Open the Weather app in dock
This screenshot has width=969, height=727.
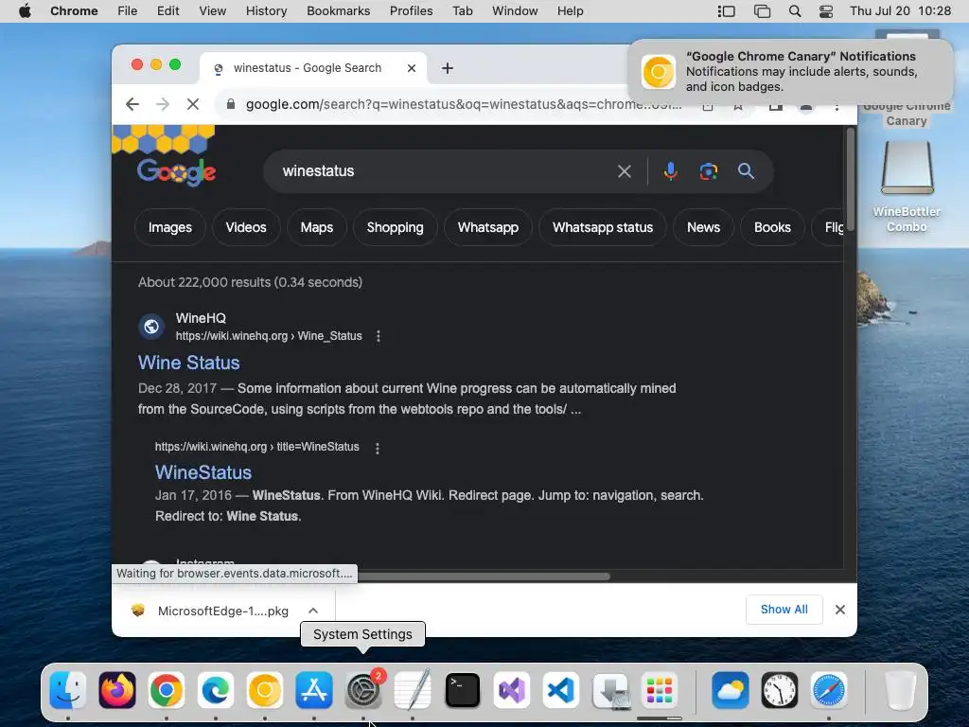tap(730, 690)
